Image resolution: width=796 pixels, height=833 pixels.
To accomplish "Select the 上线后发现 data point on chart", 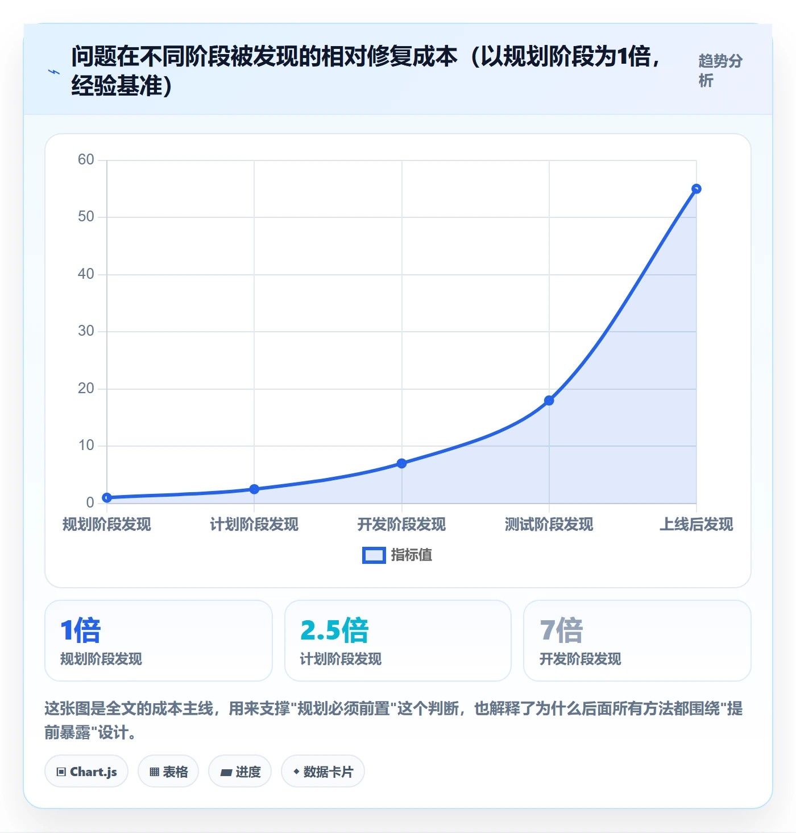I will tap(696, 189).
